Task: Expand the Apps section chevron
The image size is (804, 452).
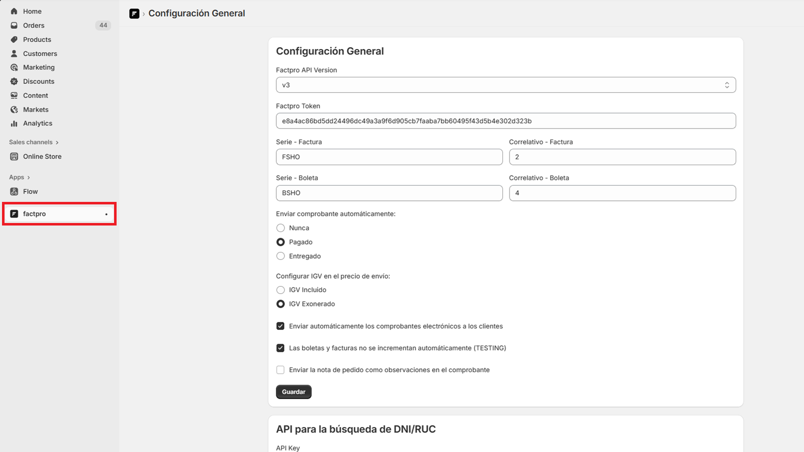Action: (29, 177)
